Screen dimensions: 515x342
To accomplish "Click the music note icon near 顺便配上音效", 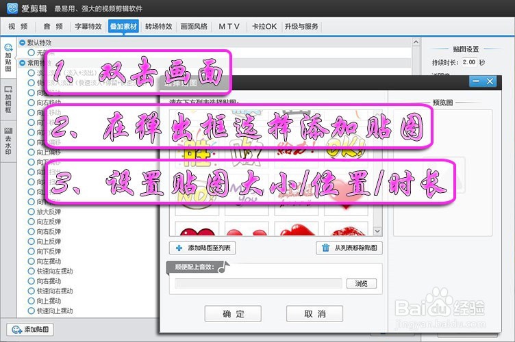I will coord(224,267).
